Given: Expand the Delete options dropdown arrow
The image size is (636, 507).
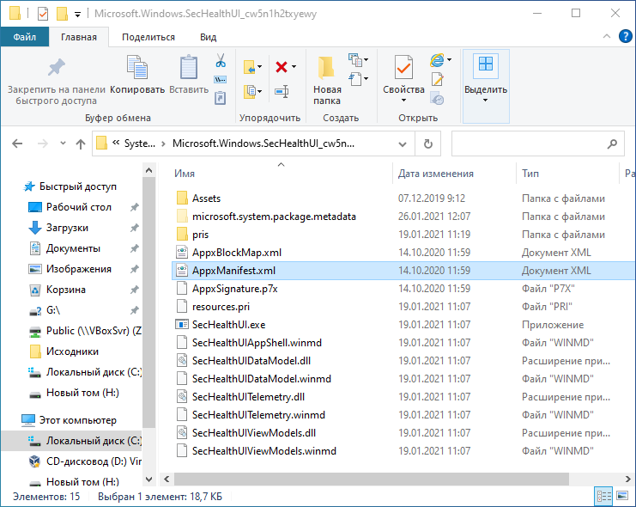Looking at the screenshot, I should (294, 67).
